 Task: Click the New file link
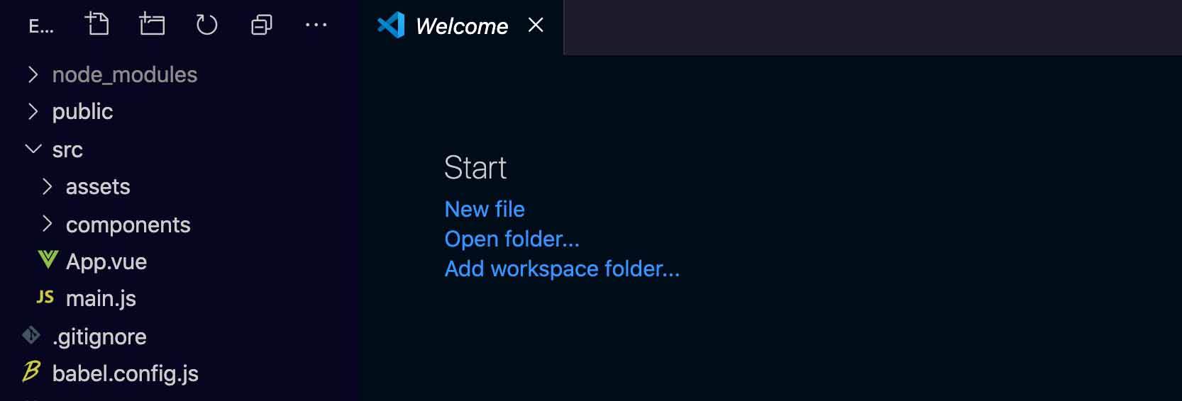pyautogui.click(x=485, y=209)
